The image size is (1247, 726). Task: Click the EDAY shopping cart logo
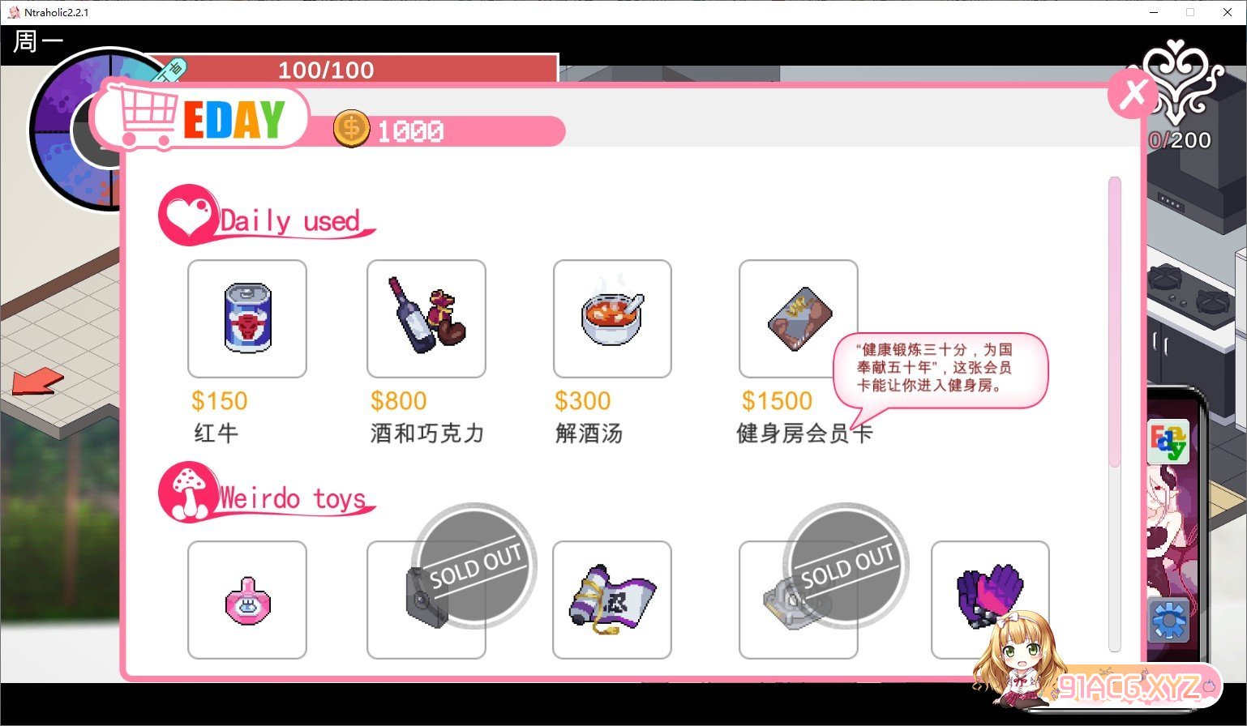click(199, 118)
